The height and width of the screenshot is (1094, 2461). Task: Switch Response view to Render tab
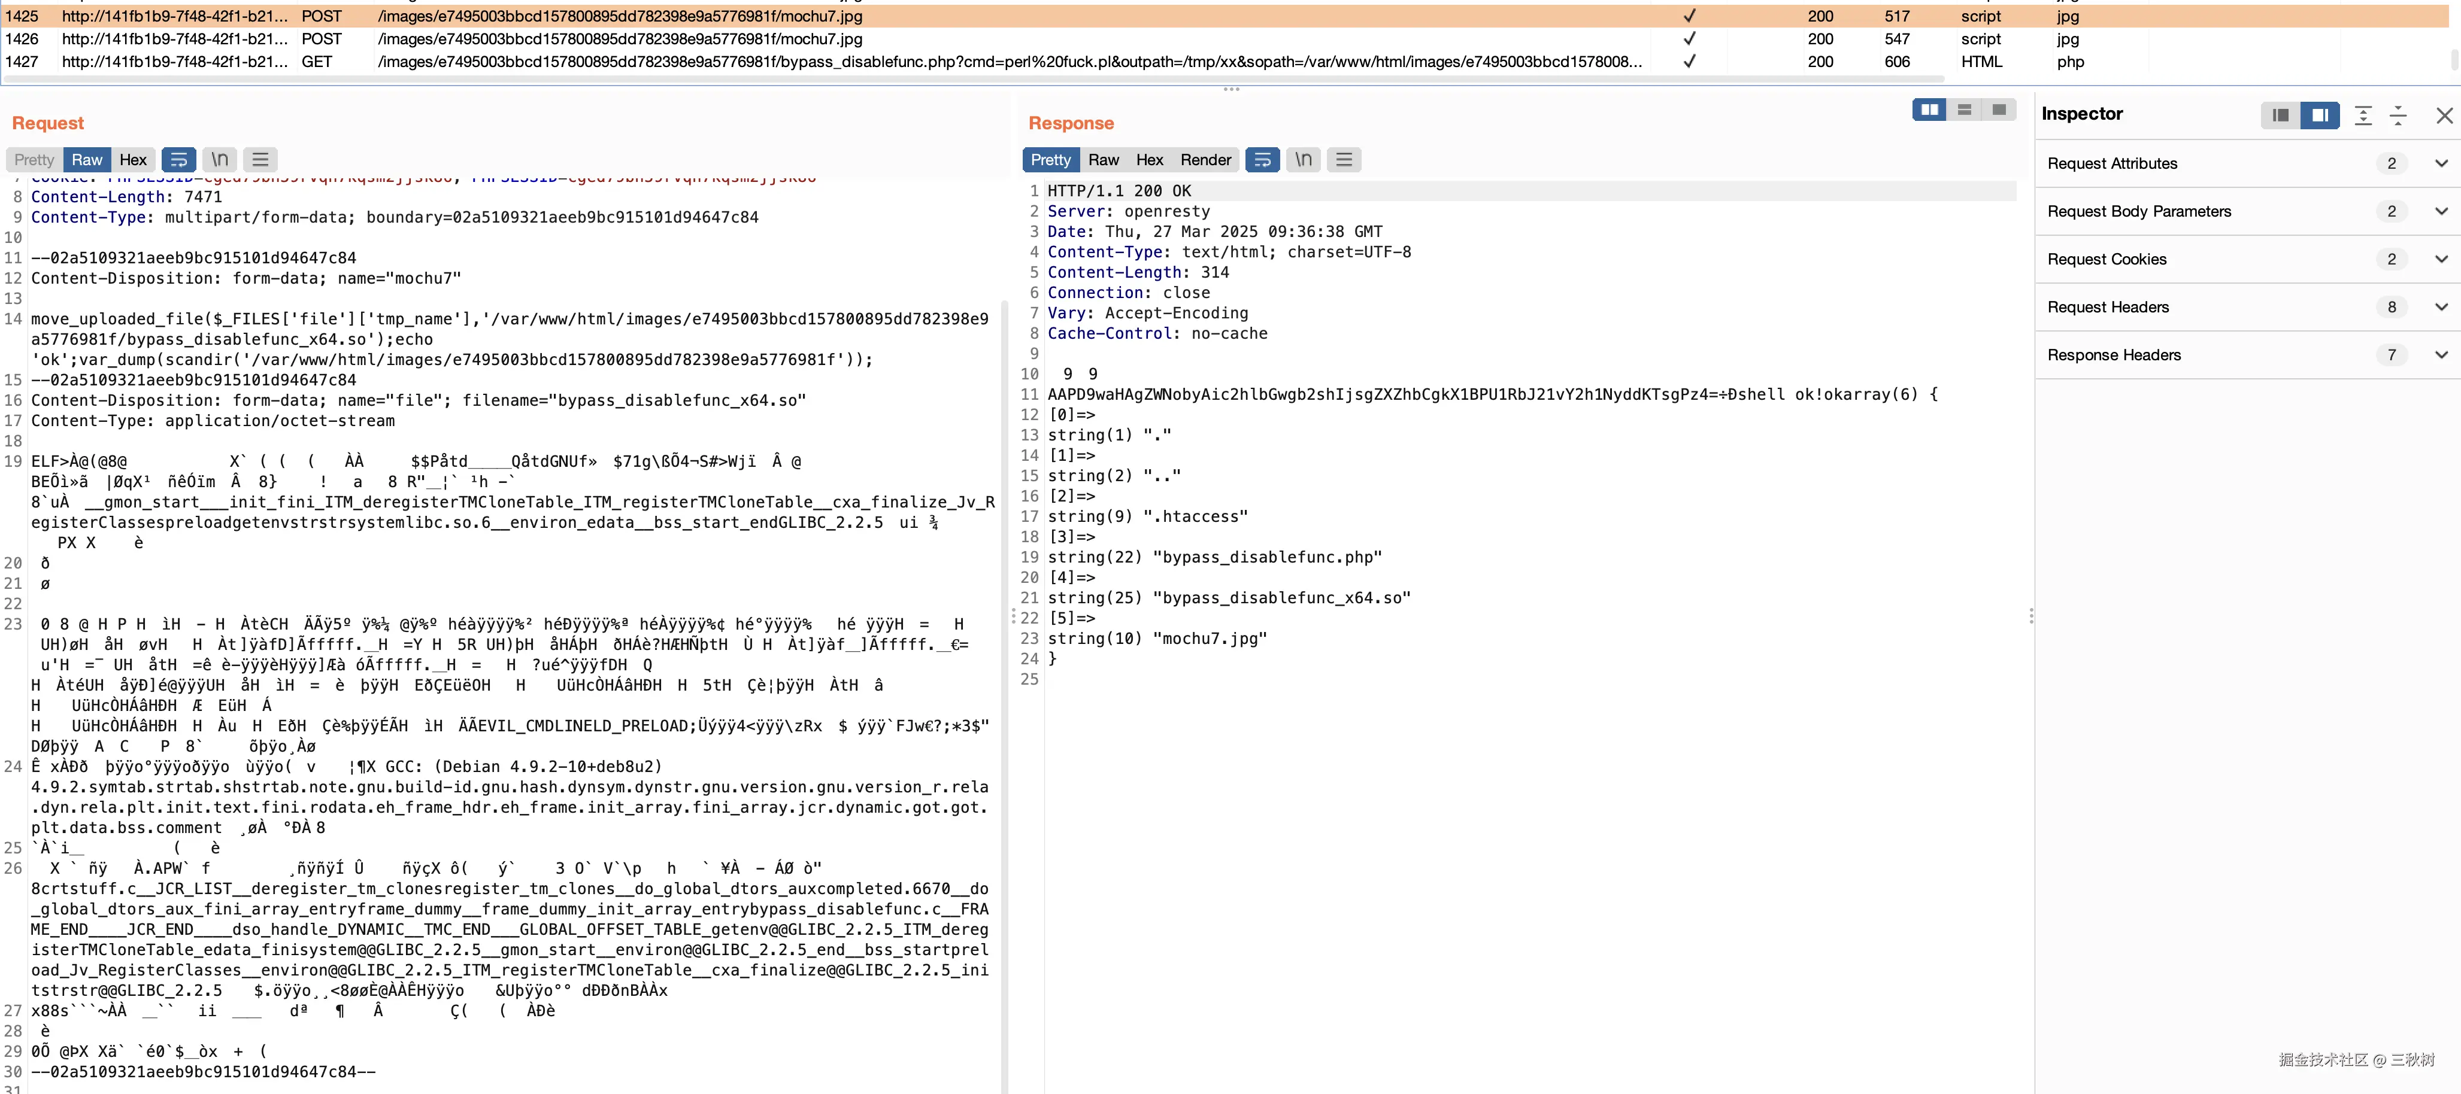pyautogui.click(x=1205, y=159)
